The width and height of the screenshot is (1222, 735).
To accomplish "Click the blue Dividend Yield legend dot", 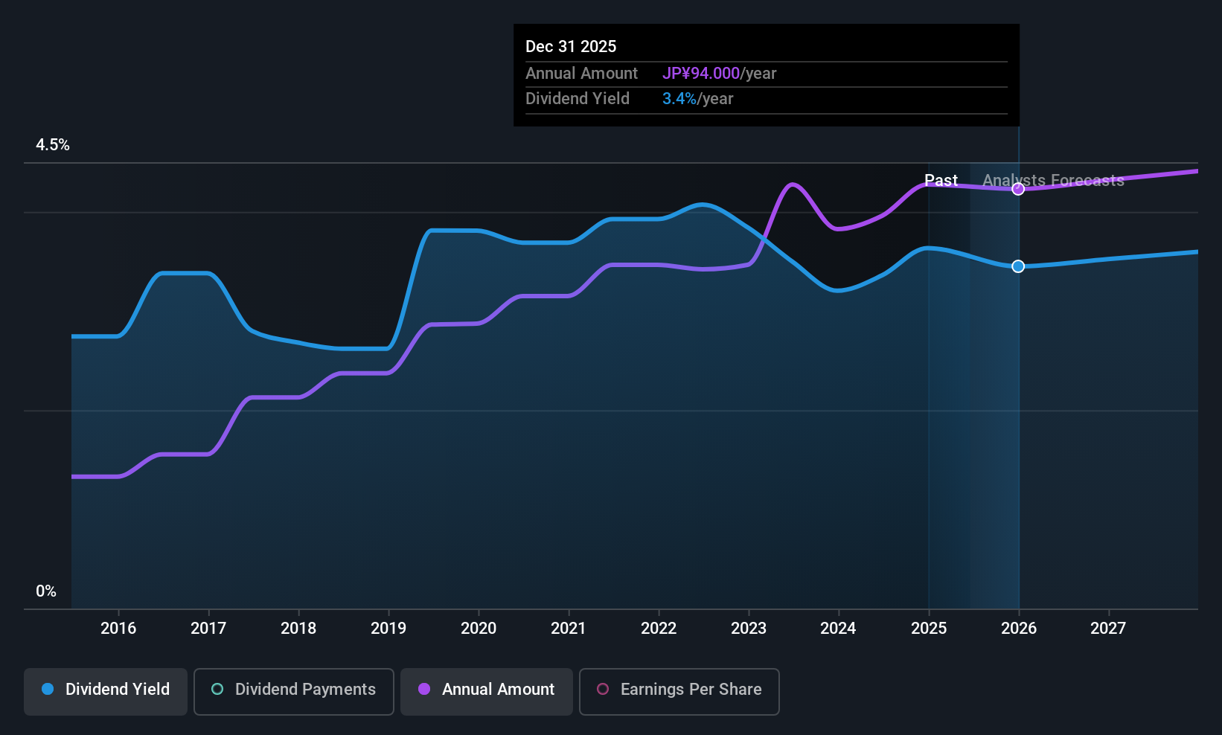I will pos(48,689).
